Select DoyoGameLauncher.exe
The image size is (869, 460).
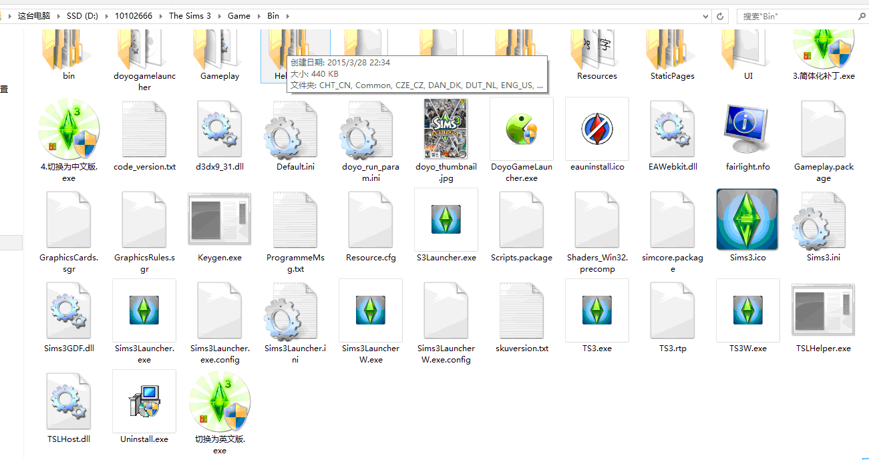click(522, 141)
